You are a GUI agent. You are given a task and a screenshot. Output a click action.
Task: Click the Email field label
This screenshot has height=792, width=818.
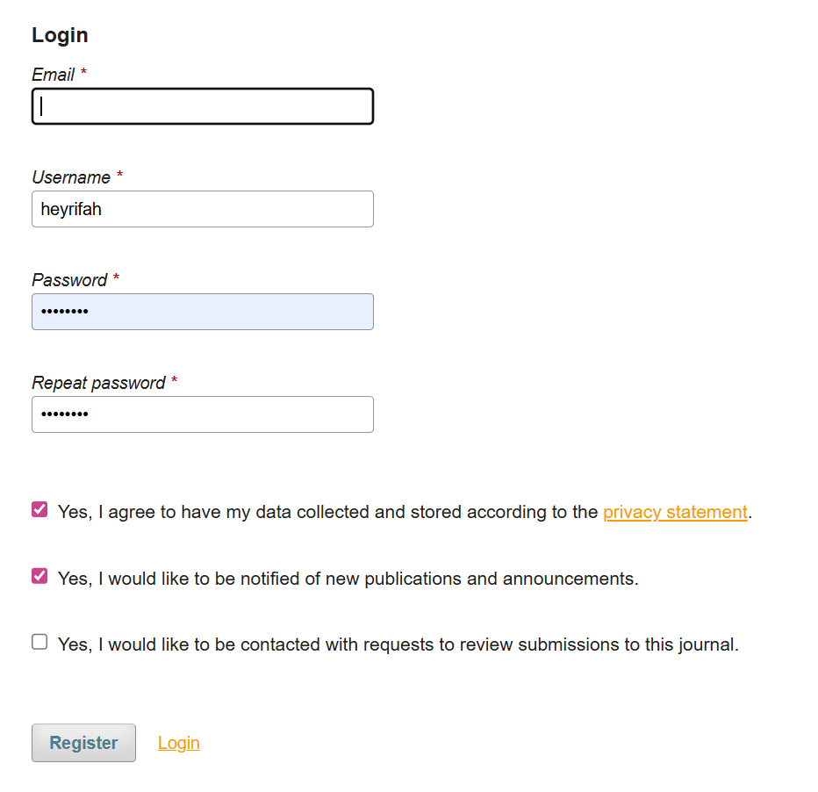[x=54, y=75]
